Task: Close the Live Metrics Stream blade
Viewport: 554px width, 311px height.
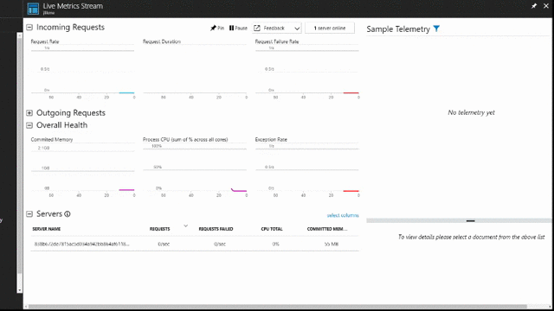Action: tap(546, 6)
